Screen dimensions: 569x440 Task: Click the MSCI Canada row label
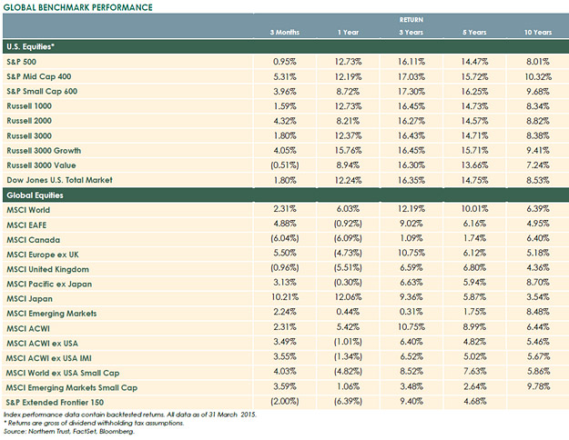33,240
